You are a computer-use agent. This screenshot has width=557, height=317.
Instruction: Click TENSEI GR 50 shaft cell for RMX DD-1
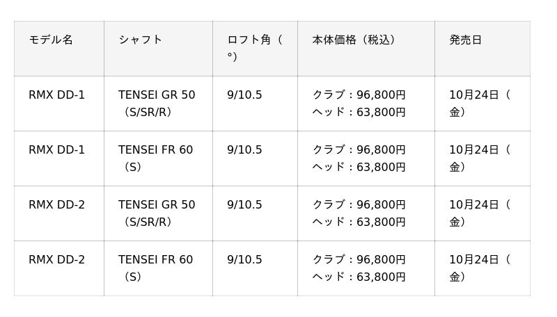tap(157, 103)
